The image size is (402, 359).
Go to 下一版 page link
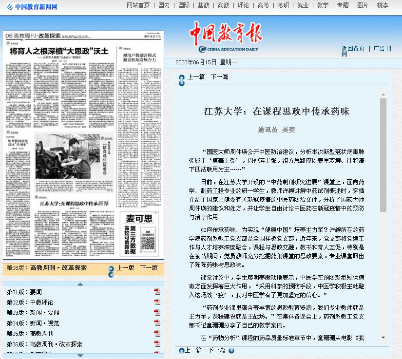(x=149, y=268)
